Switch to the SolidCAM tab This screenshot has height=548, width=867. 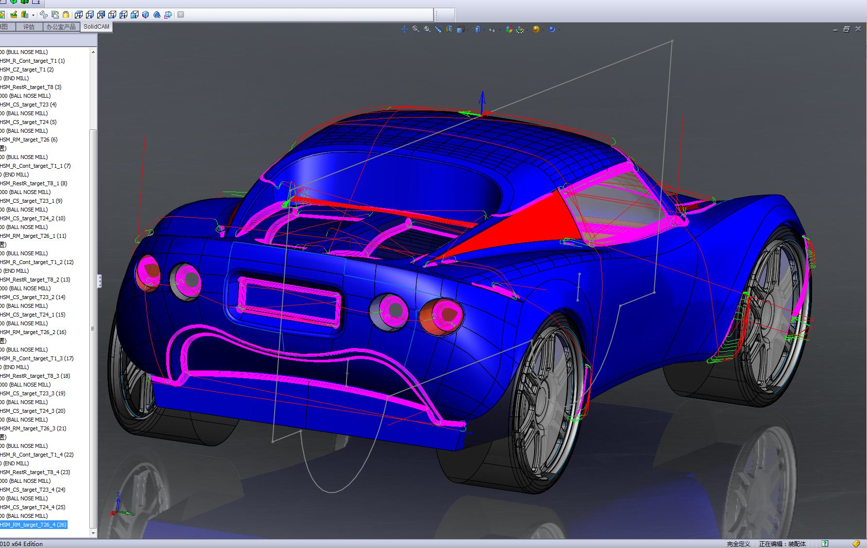coord(96,27)
